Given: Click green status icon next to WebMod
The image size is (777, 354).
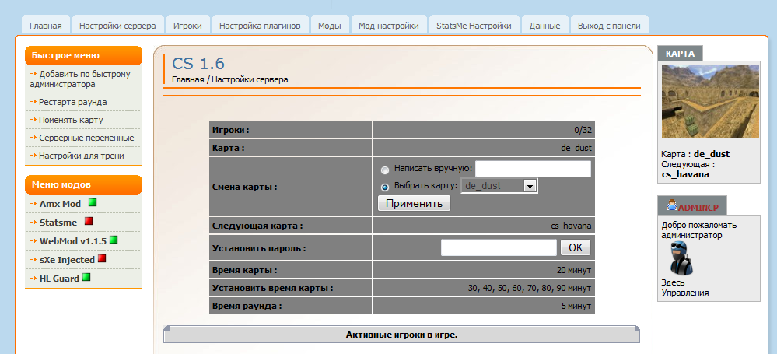Looking at the screenshot, I should click(x=114, y=240).
